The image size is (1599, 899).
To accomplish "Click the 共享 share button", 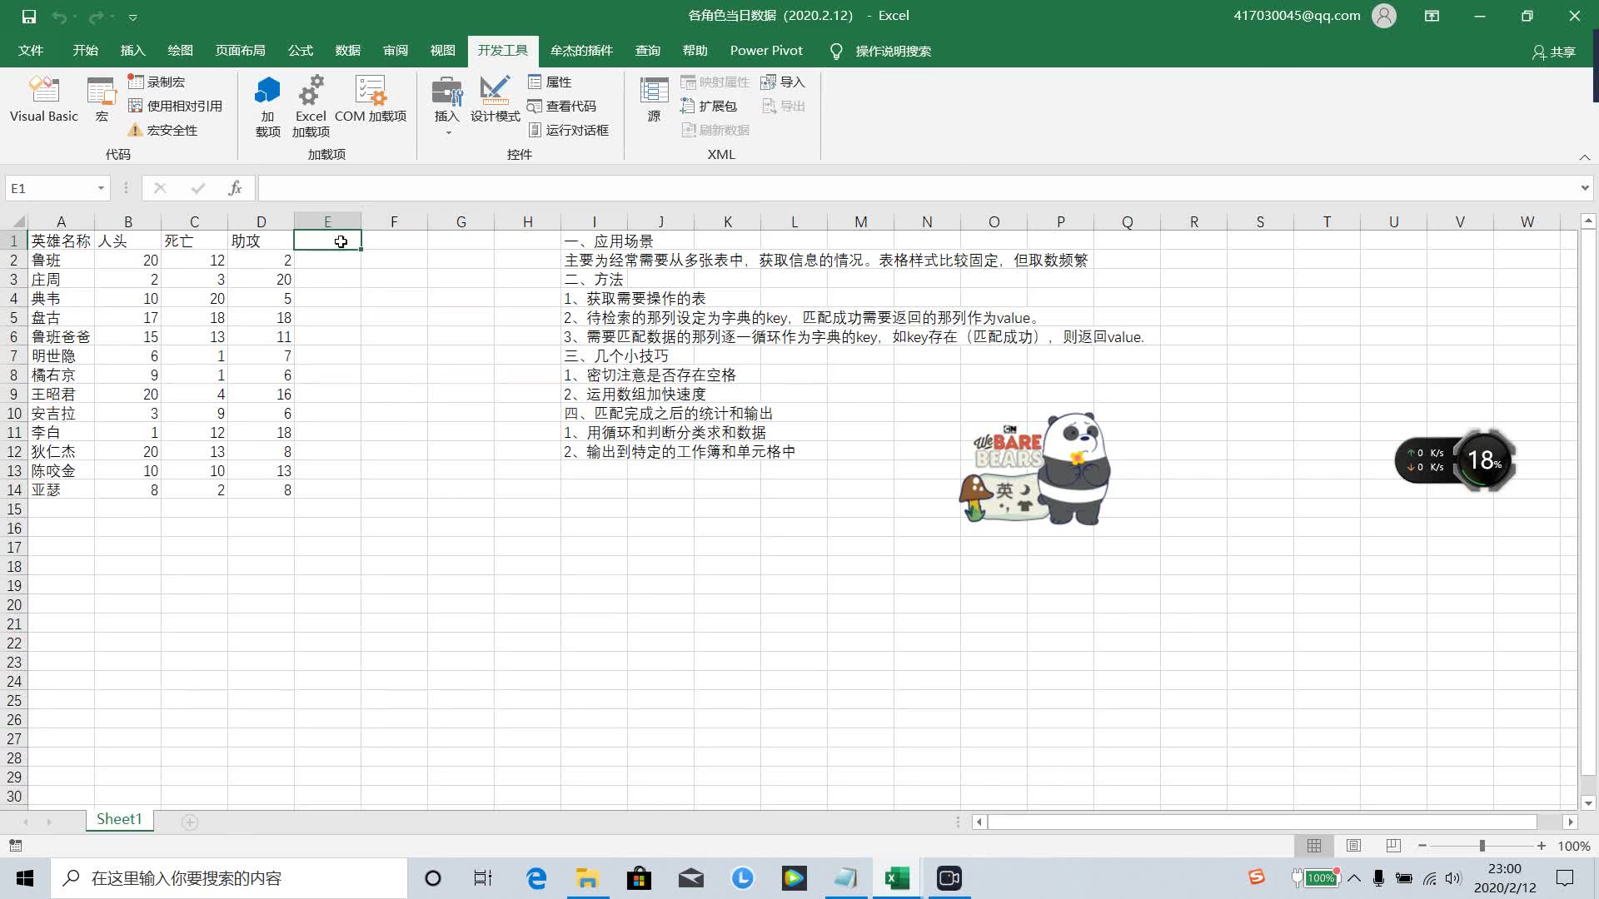I will tap(1554, 52).
